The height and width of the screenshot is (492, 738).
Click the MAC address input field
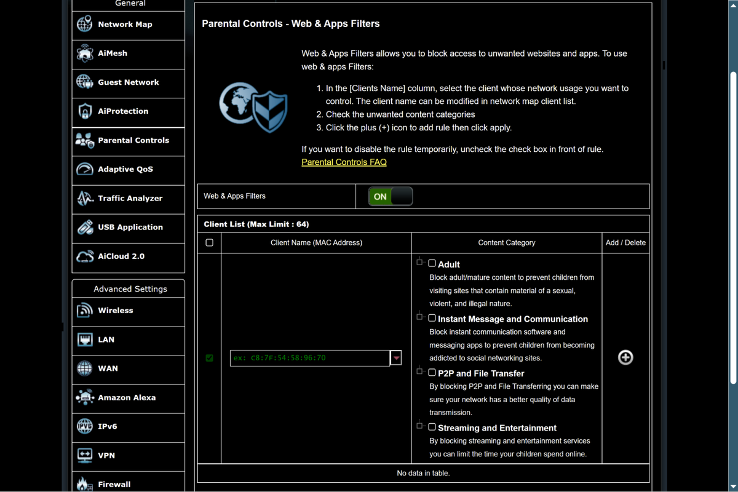click(310, 358)
